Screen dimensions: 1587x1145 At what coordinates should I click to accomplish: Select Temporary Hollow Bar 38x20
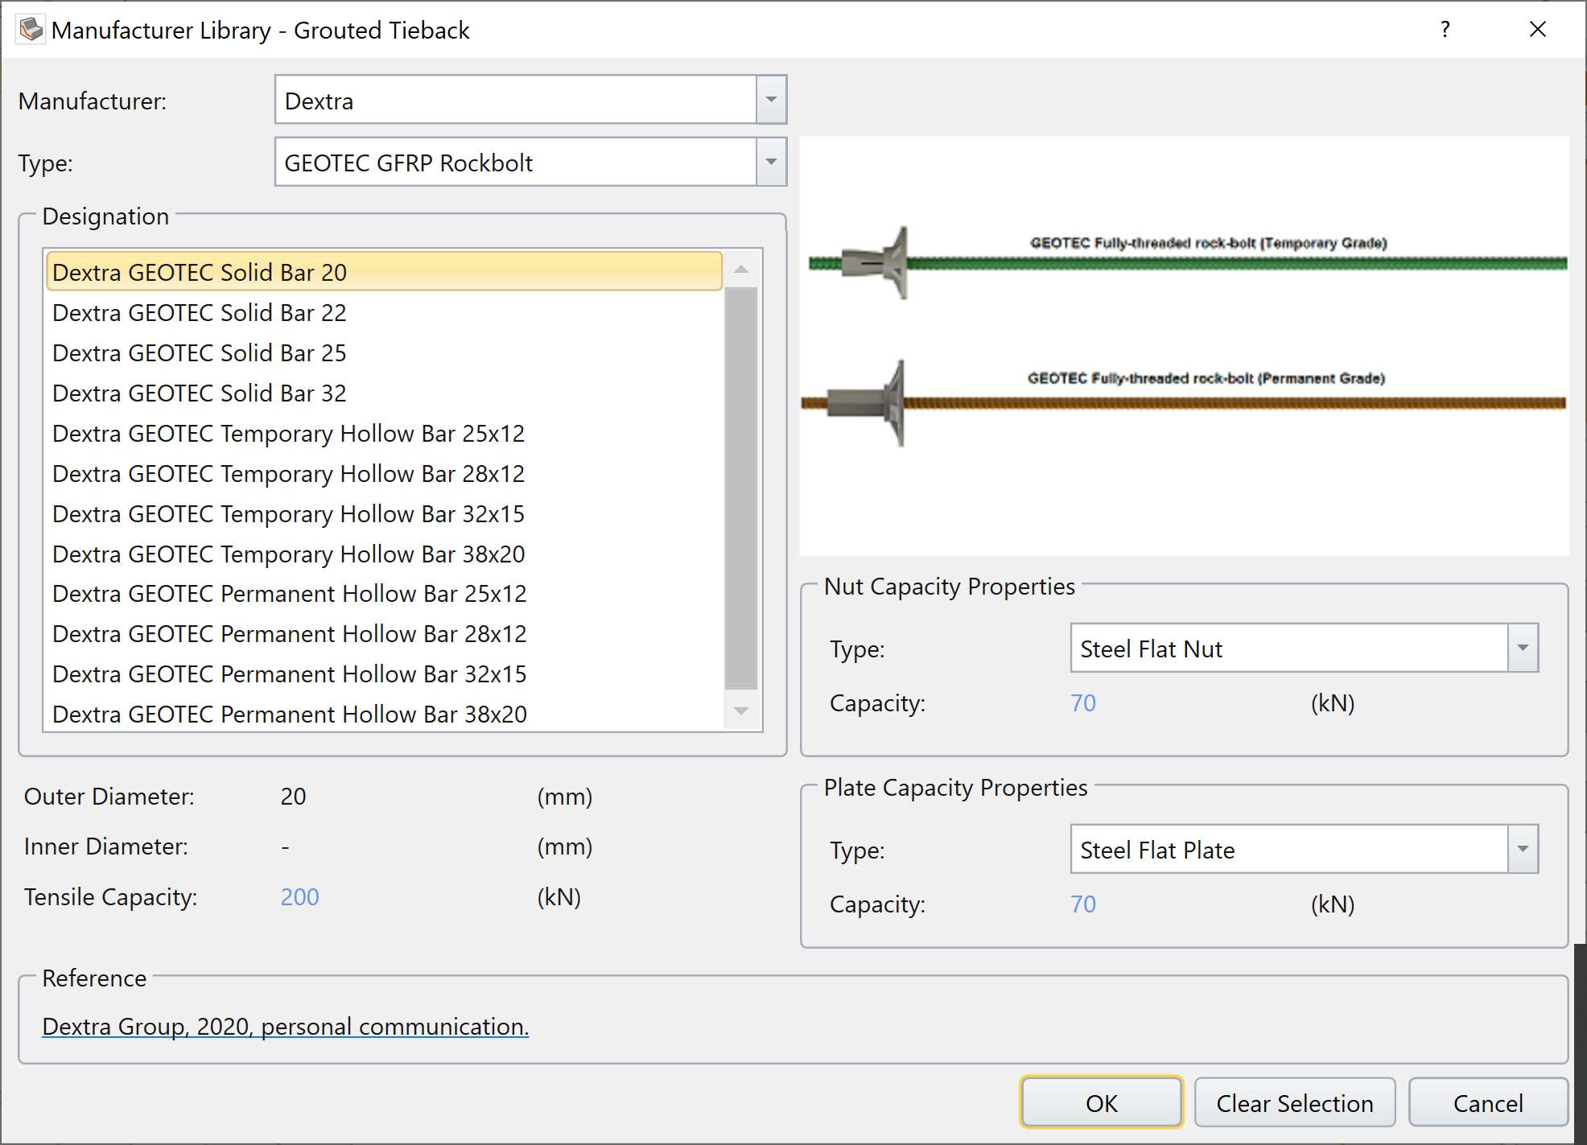click(385, 554)
